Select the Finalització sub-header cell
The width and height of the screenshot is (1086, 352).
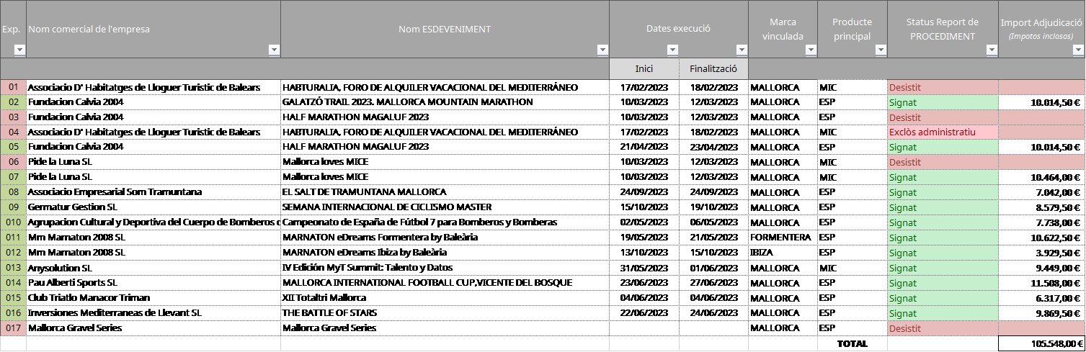click(x=713, y=68)
